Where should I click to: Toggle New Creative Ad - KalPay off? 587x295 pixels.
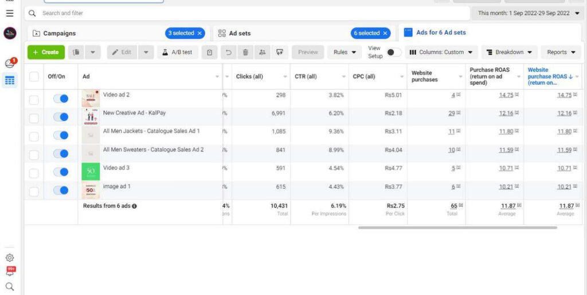tap(61, 117)
